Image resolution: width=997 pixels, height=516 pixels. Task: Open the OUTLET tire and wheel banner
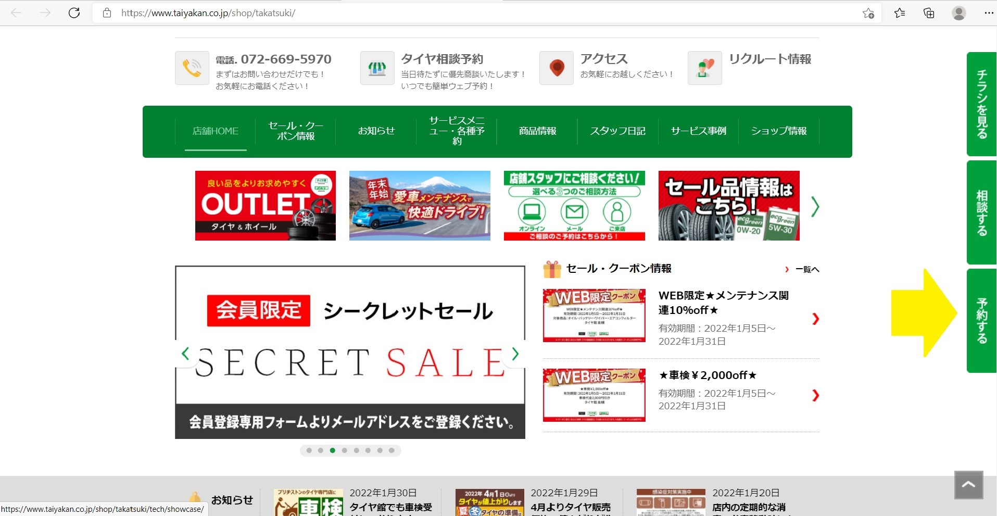(x=265, y=206)
